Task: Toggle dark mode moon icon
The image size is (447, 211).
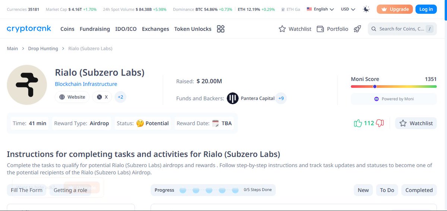Action: click(x=367, y=9)
